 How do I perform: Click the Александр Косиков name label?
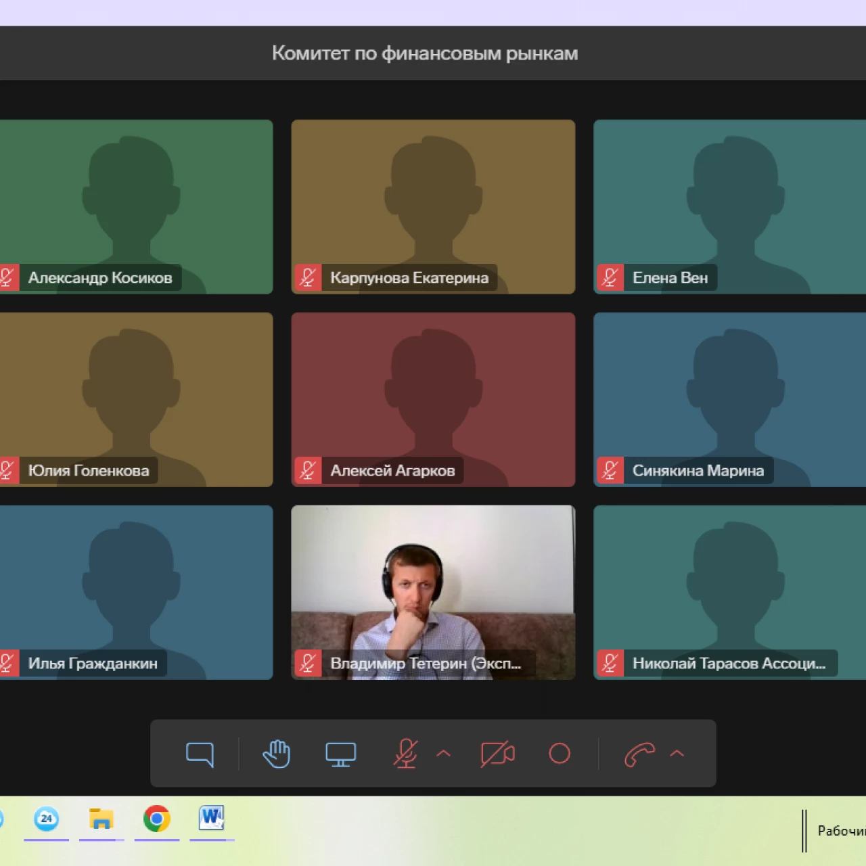pyautogui.click(x=100, y=277)
